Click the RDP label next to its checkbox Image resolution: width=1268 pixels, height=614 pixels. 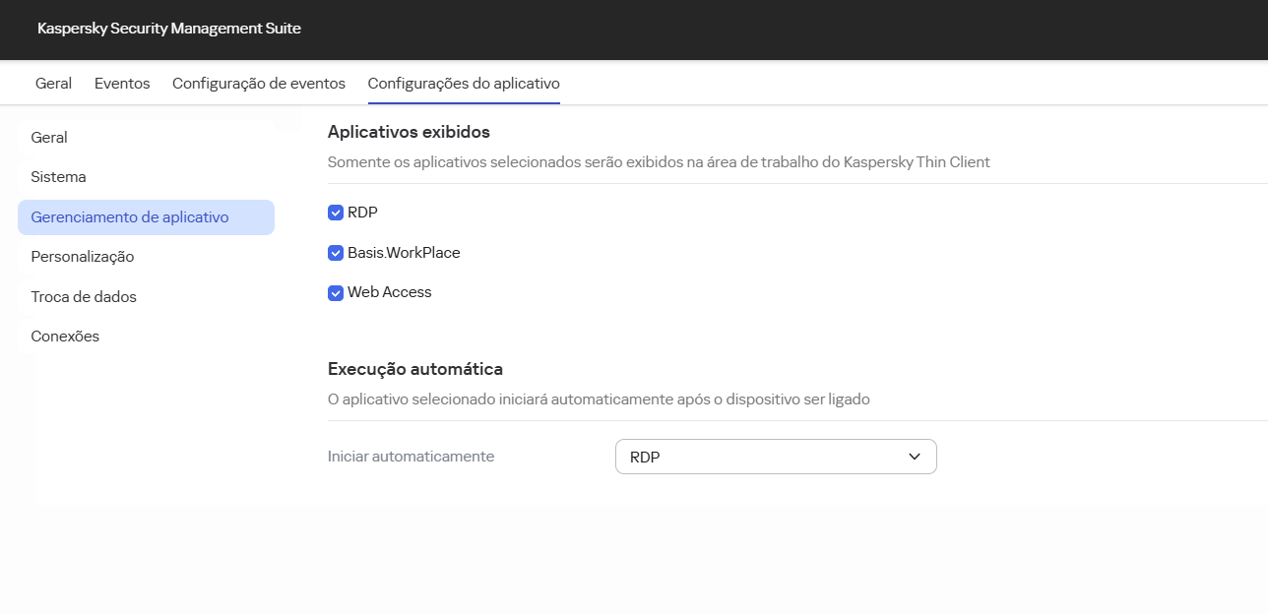(361, 212)
